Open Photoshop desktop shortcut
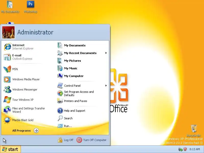The width and height of the screenshot is (204, 153). coord(30,7)
